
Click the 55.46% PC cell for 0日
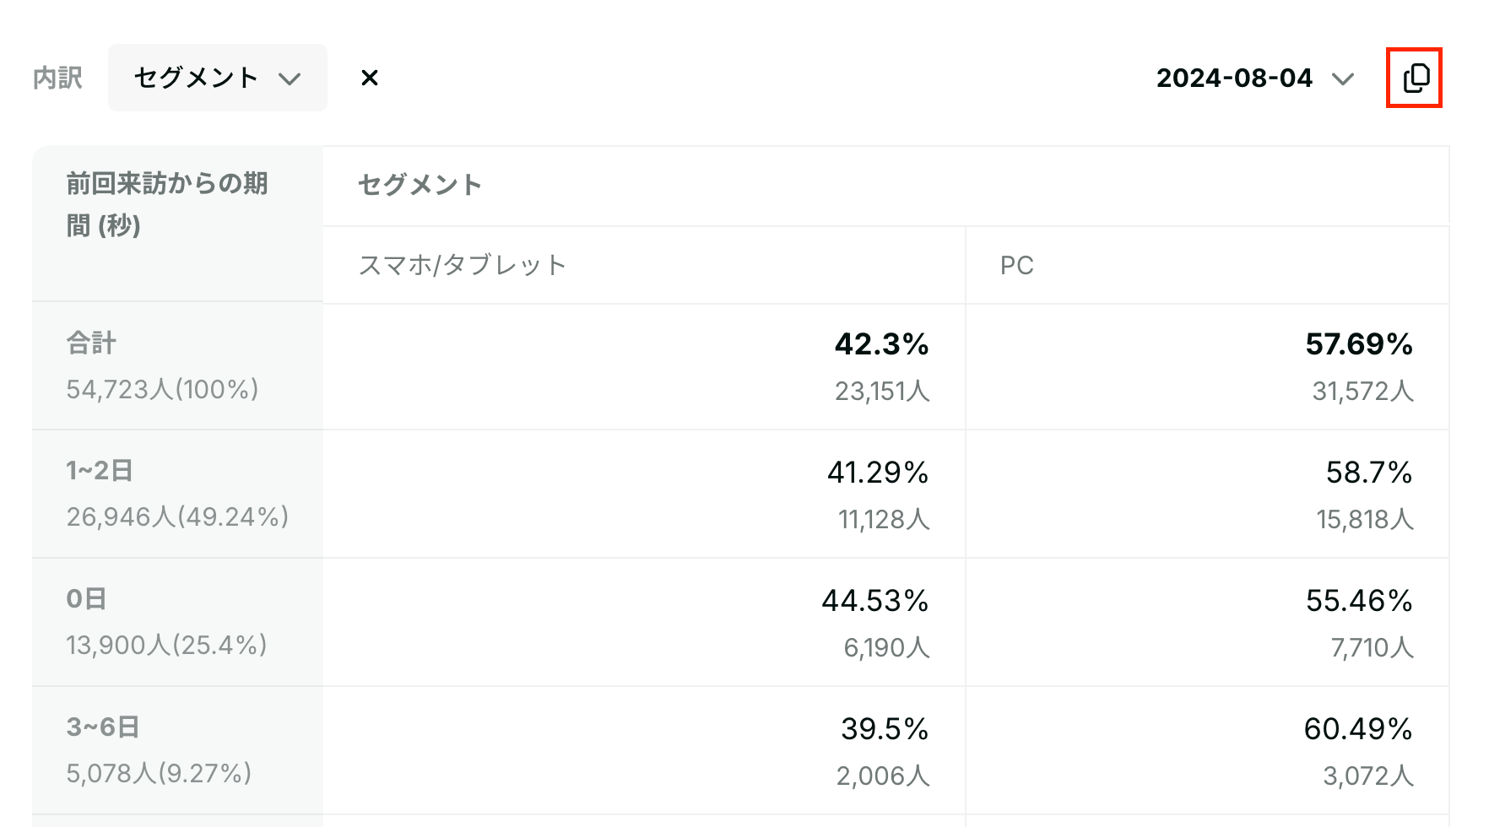click(x=1359, y=601)
